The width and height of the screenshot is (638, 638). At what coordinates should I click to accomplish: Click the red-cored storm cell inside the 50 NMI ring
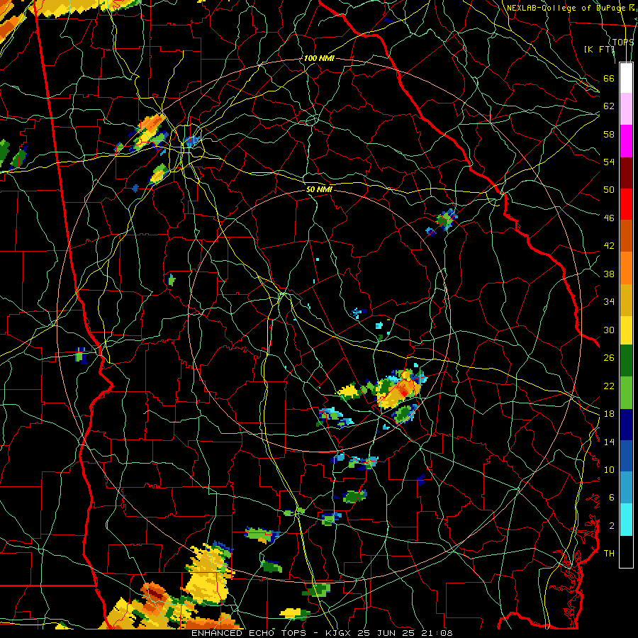point(399,389)
